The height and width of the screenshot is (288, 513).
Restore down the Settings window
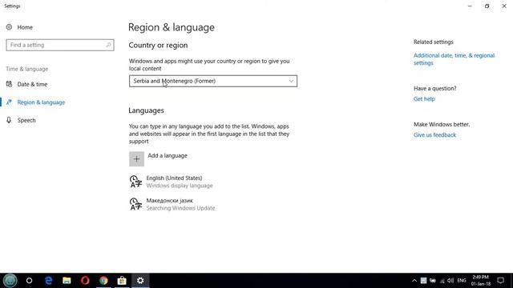point(487,6)
